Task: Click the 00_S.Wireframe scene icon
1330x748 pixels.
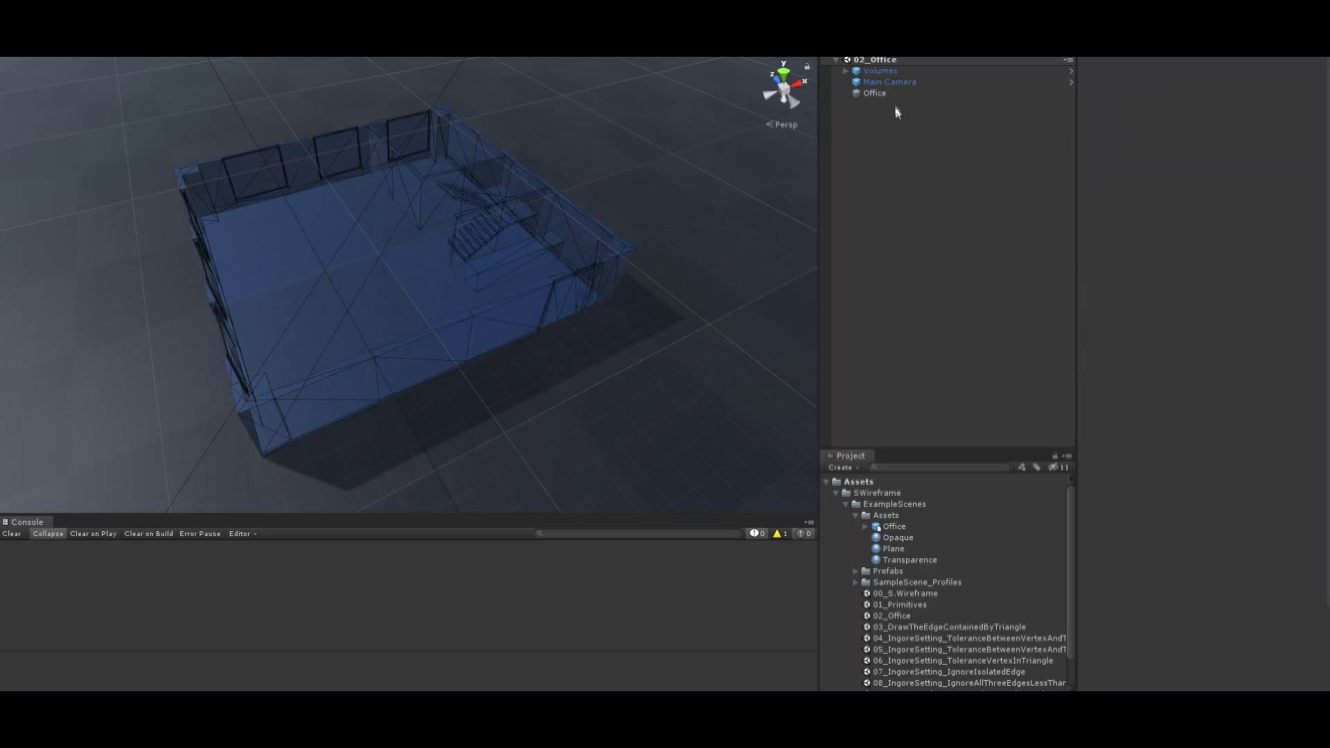Action: (867, 594)
